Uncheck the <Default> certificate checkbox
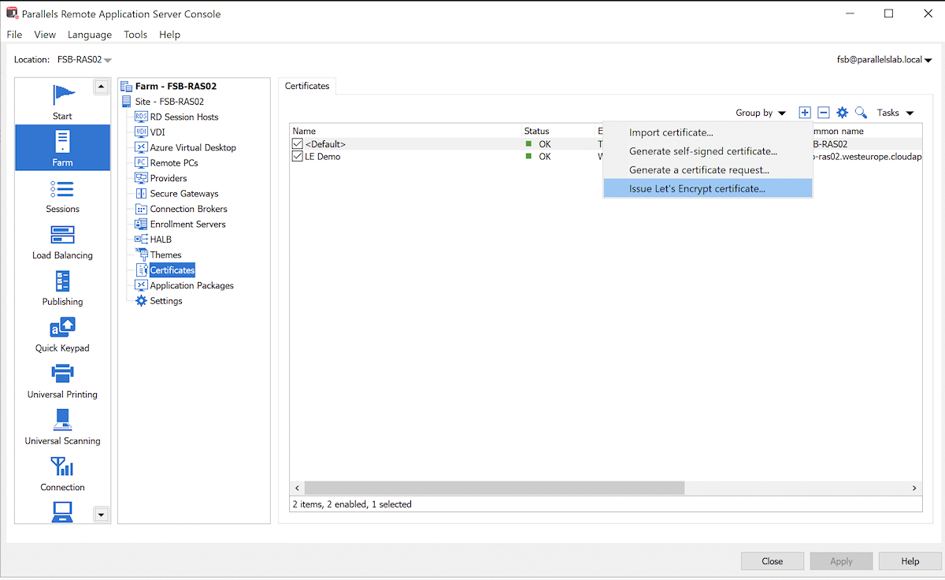Screen dimensions: 945x580 [x=297, y=144]
